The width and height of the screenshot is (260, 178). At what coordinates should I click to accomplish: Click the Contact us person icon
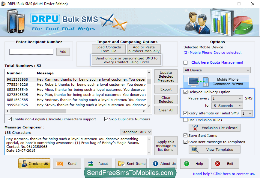click(24, 163)
